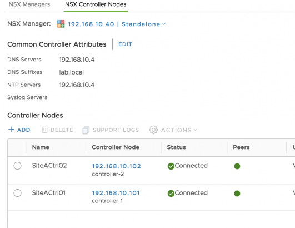Click the green check icon for SiteACtrl01

171,194
